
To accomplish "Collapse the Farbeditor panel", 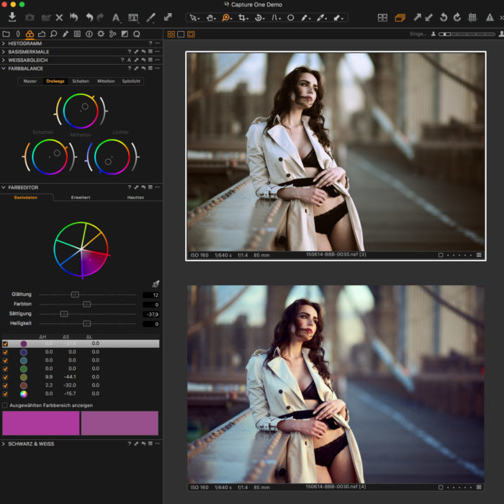I will [4, 187].
